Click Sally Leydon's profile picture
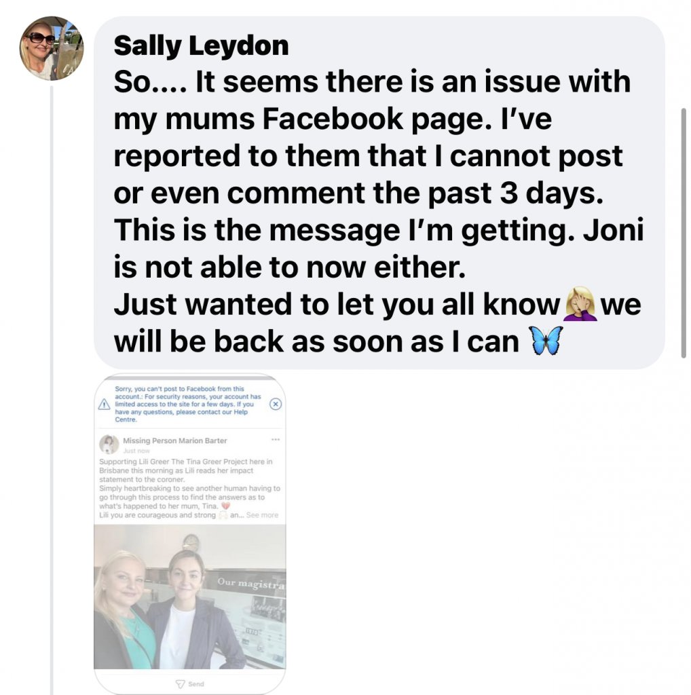691x695 pixels. point(52,48)
